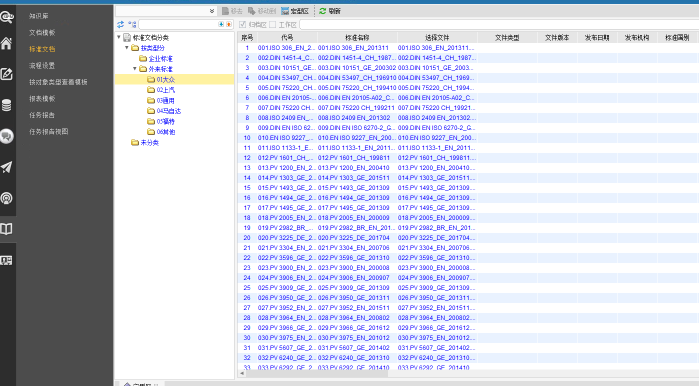The height and width of the screenshot is (386, 699).
Task: Click the home icon in left sidebar
Action: click(x=6, y=44)
